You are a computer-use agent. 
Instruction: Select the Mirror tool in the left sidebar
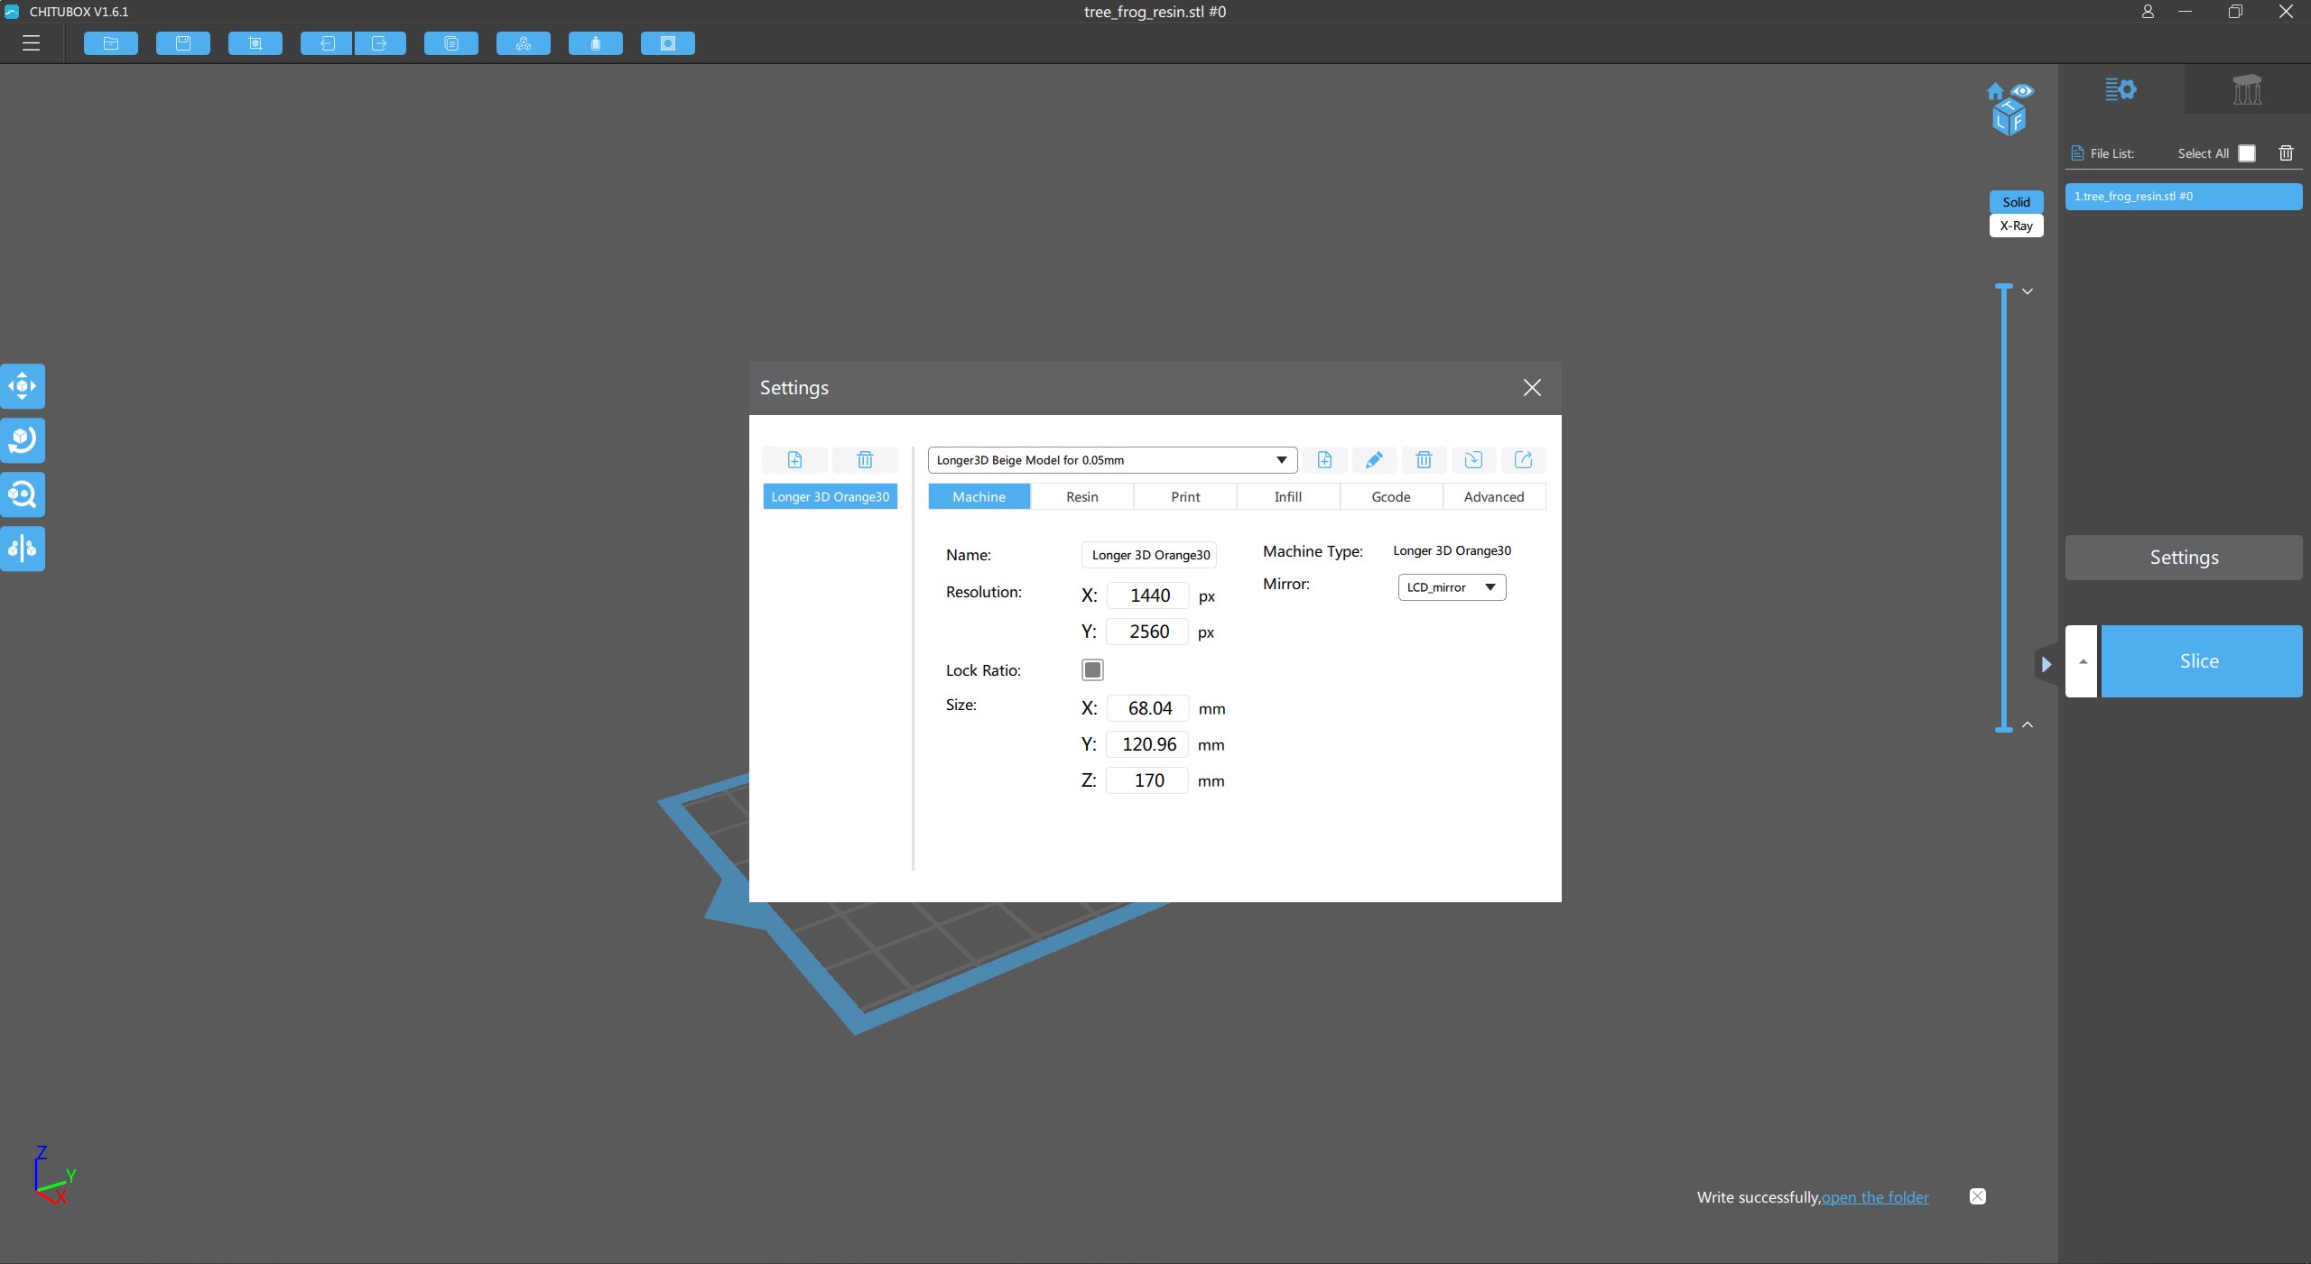tap(23, 549)
